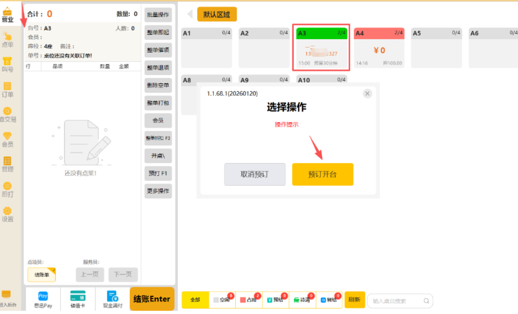The height and width of the screenshot is (314, 518).
Task: Click the 删除空单 button
Action: pyautogui.click(x=158, y=85)
